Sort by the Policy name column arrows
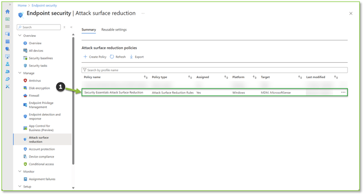Screen dimensions: 364x195 pyautogui.click(x=145, y=77)
